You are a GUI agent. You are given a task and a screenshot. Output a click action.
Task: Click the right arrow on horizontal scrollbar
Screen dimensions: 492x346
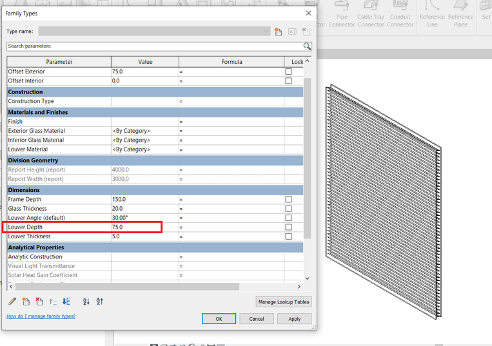click(299, 287)
